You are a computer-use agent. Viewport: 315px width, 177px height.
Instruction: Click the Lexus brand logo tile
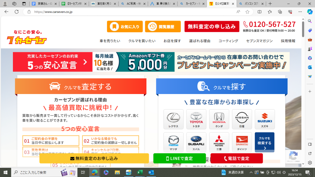[x=173, y=119]
